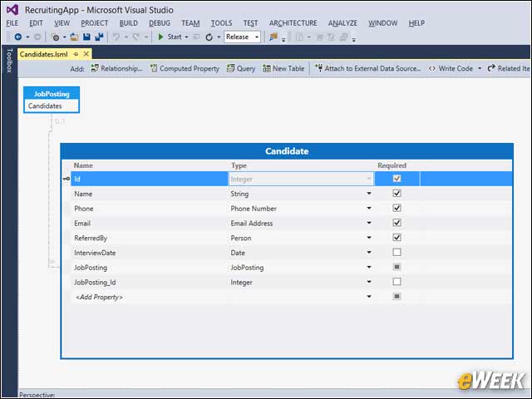Expand the Write Code dropdown arrow

[x=480, y=68]
